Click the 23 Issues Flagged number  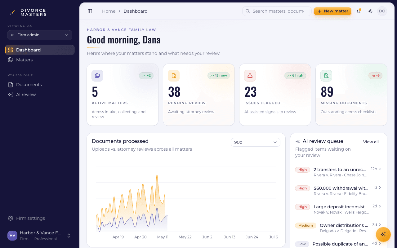(251, 92)
